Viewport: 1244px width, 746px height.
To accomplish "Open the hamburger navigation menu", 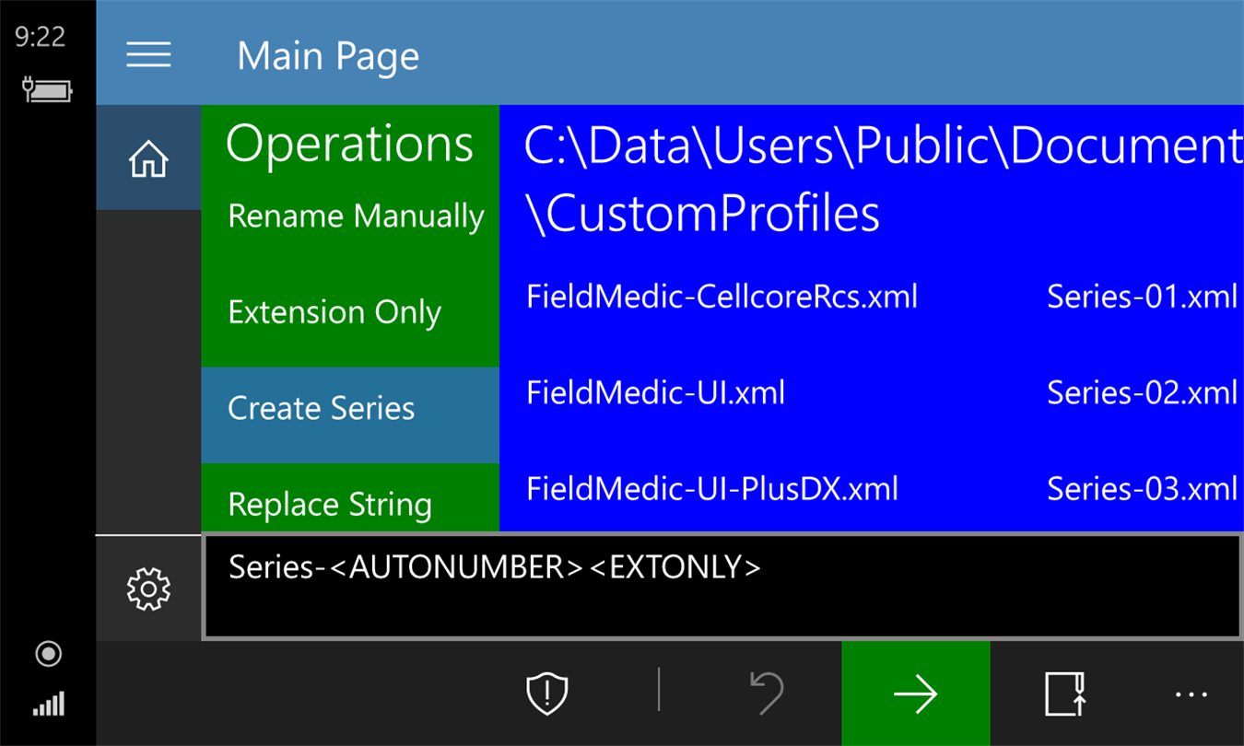I will click(x=148, y=55).
